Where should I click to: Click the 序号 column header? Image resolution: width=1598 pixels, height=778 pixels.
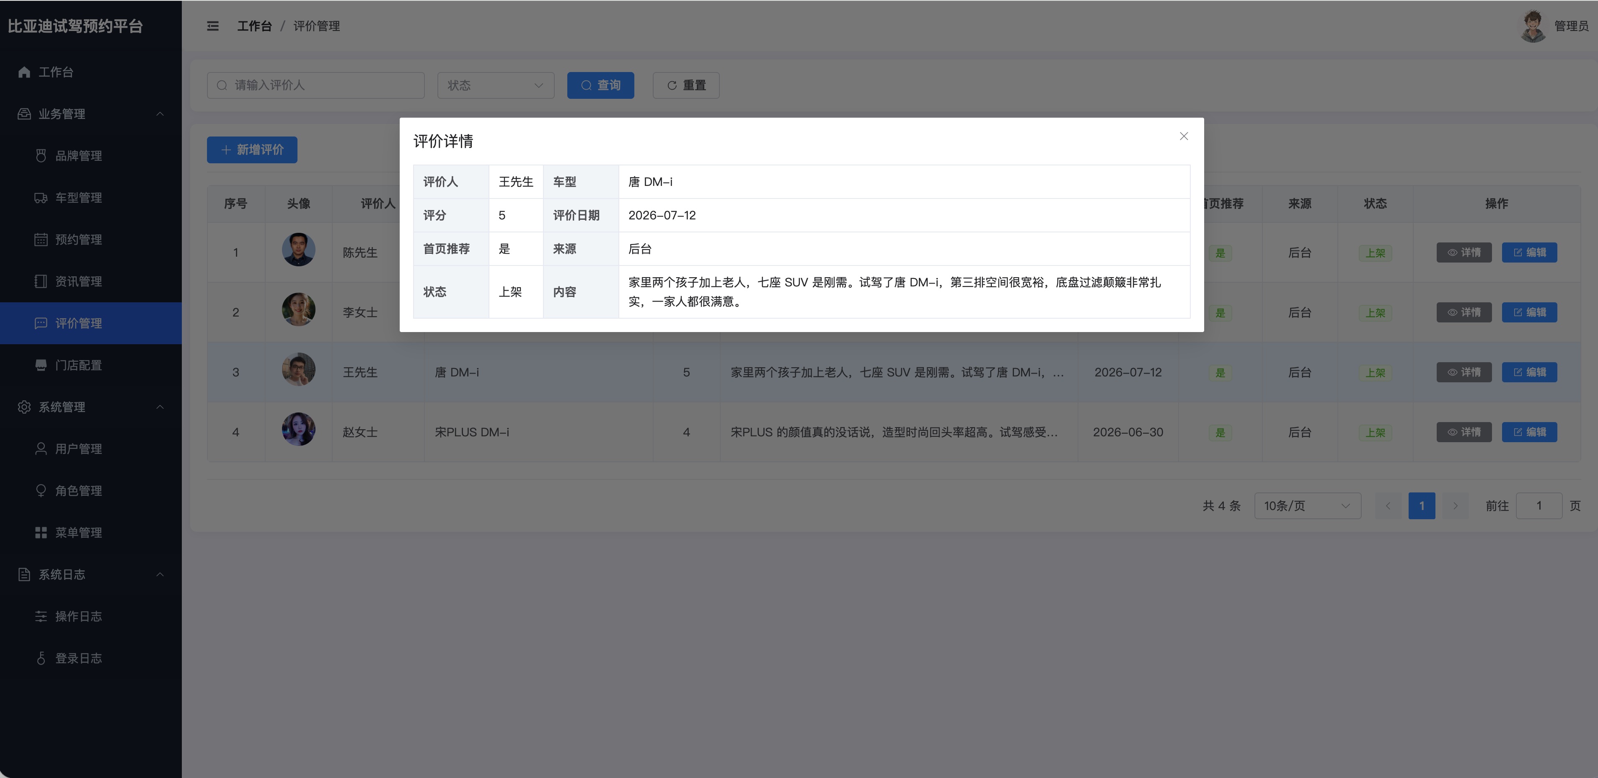[x=236, y=204]
